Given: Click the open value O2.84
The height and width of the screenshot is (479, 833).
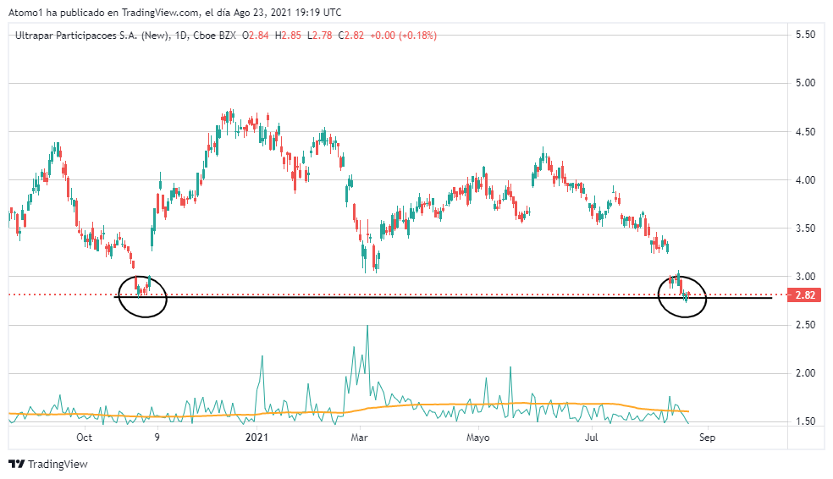Looking at the screenshot, I should [256, 36].
